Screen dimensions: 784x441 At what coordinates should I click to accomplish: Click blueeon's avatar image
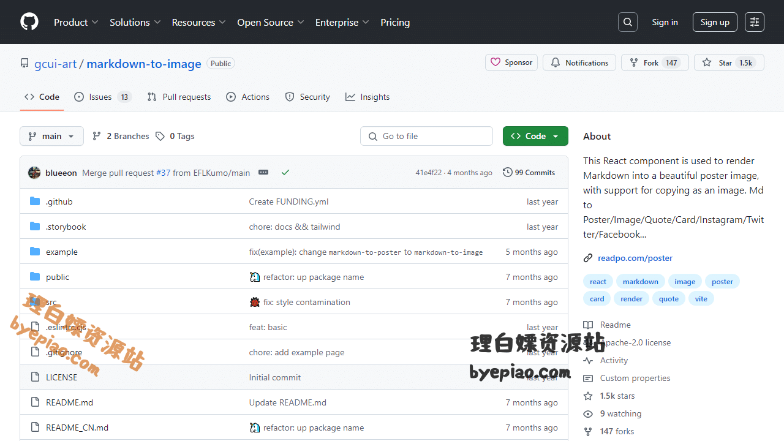click(34, 173)
